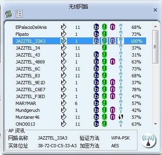Click the 802.11b icon for ElPalacioDelAnis
162x155 pixels.
coord(96,27)
